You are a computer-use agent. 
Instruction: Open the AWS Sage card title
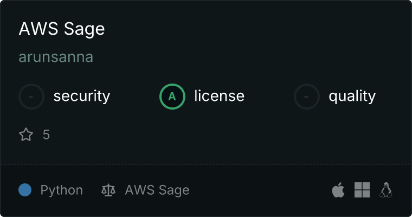(x=62, y=29)
